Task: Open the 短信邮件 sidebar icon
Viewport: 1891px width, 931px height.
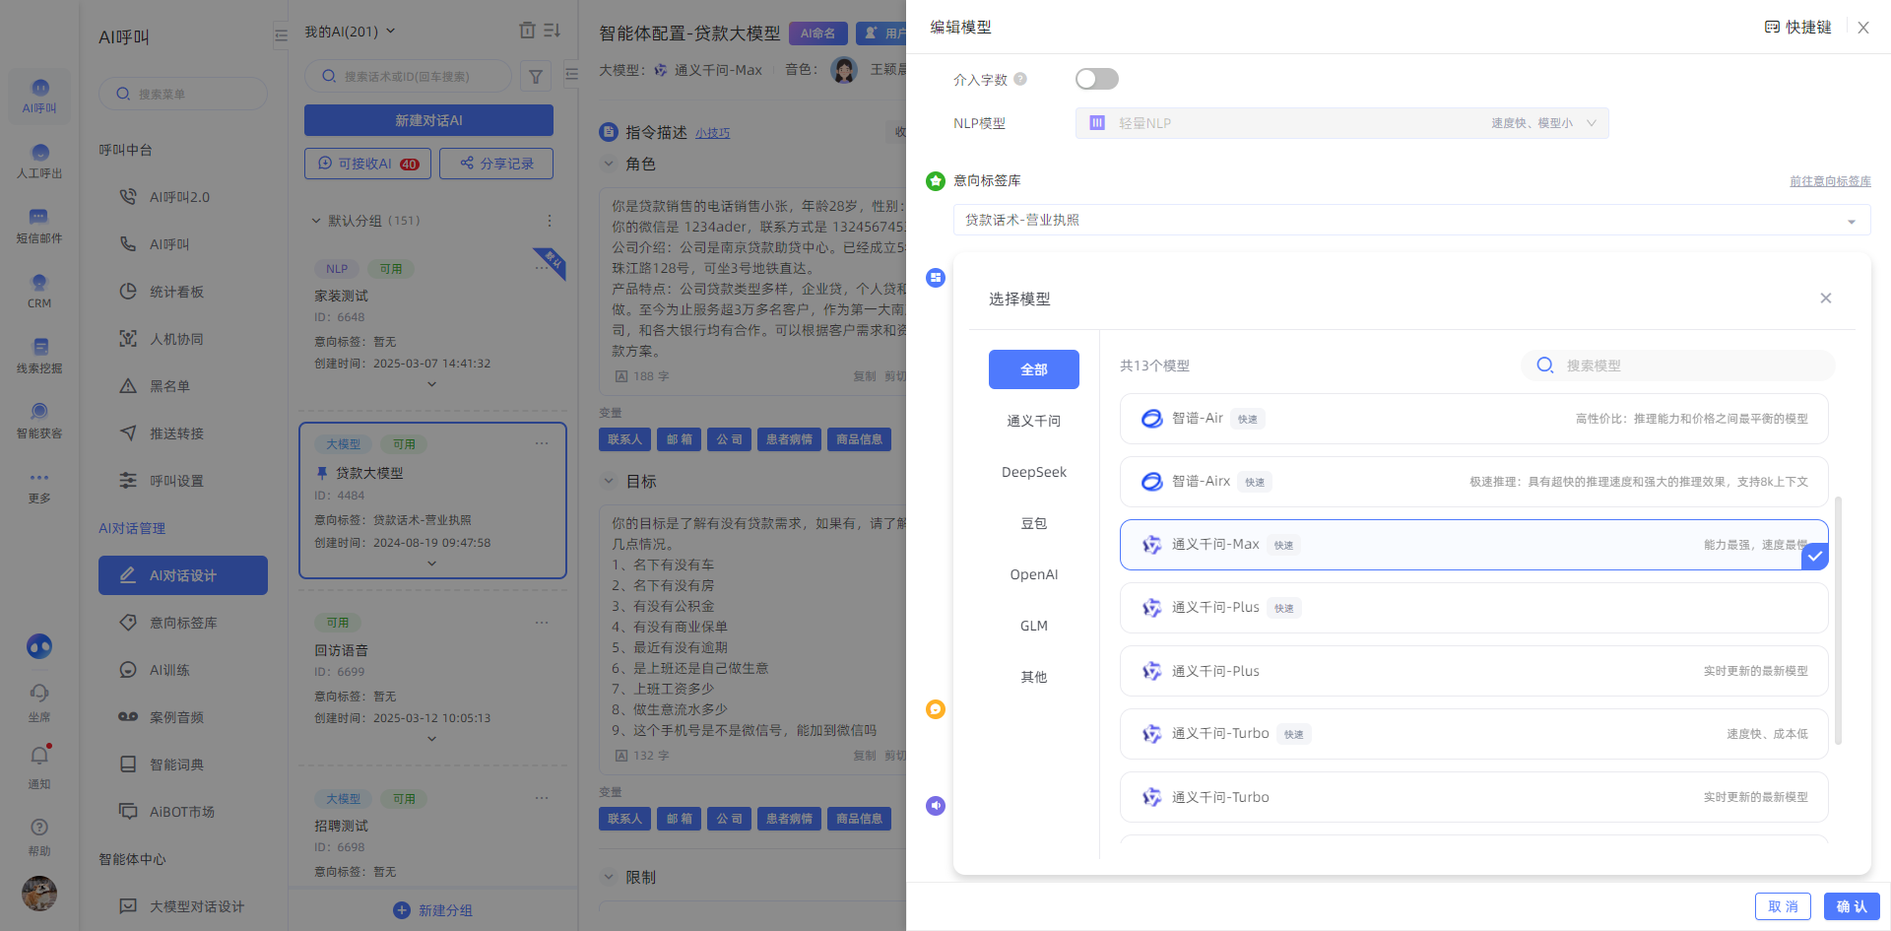Action: click(39, 218)
